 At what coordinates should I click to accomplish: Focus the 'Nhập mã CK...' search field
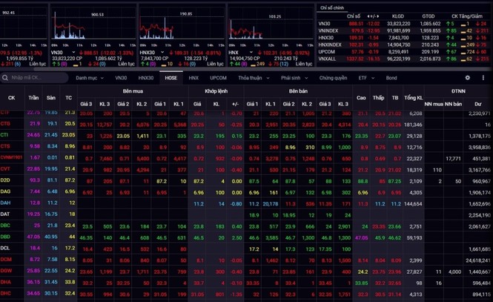coord(34,78)
